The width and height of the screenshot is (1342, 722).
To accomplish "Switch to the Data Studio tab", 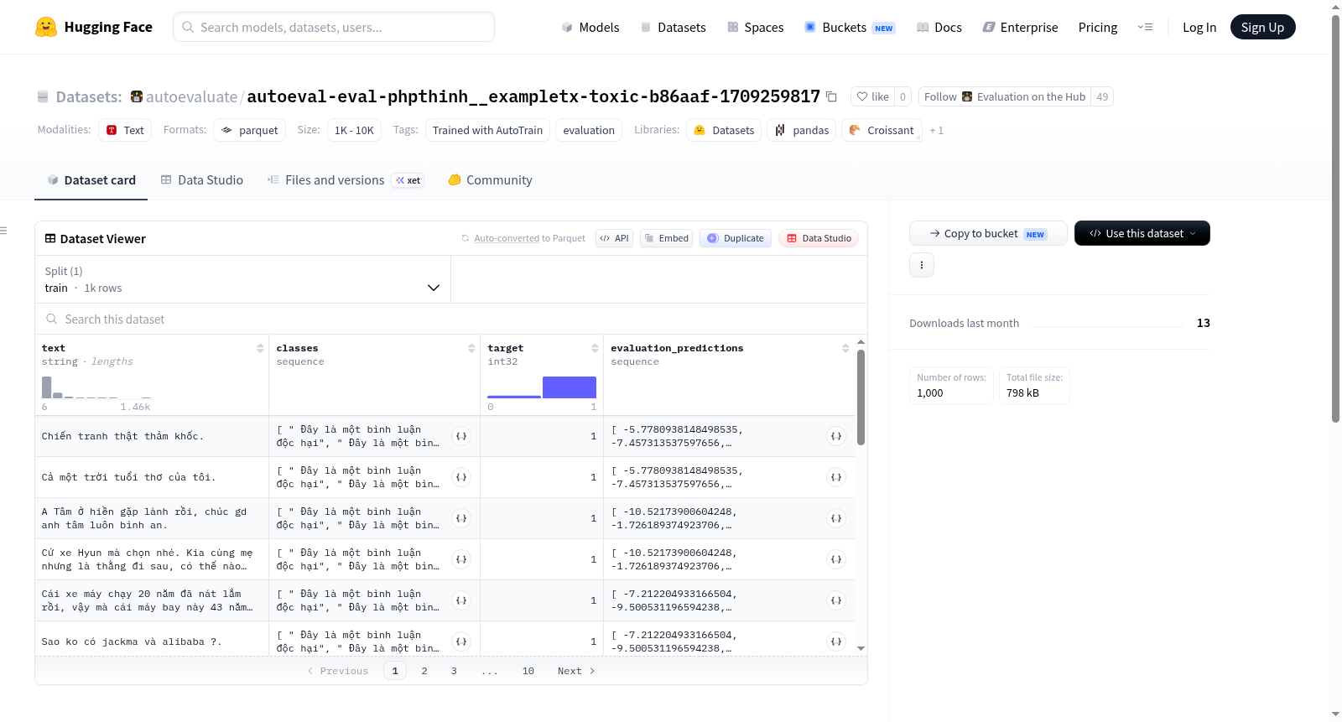I will (202, 179).
